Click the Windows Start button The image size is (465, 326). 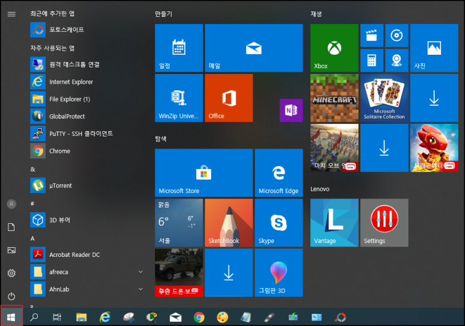point(11,317)
